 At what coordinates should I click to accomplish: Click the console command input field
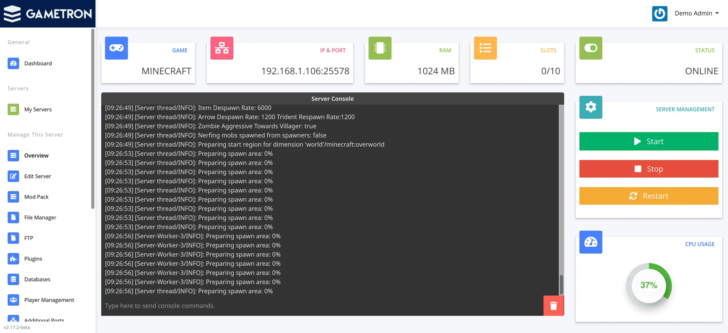(x=322, y=306)
